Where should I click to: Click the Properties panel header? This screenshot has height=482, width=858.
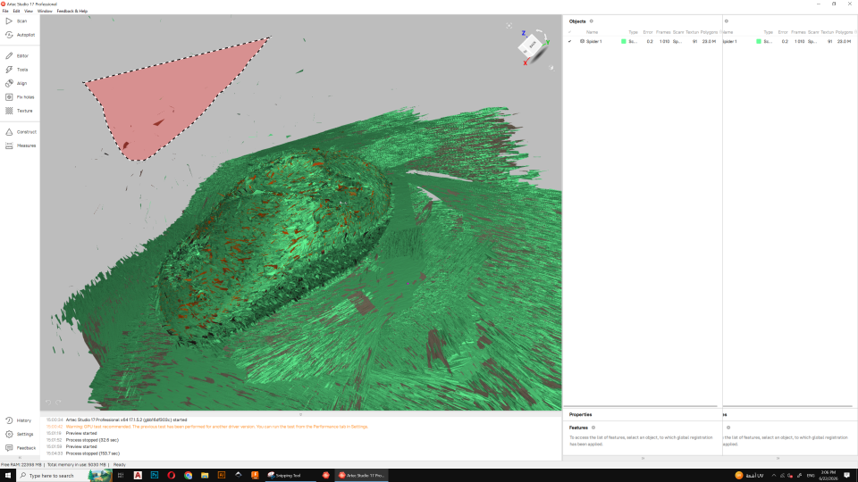coord(580,414)
